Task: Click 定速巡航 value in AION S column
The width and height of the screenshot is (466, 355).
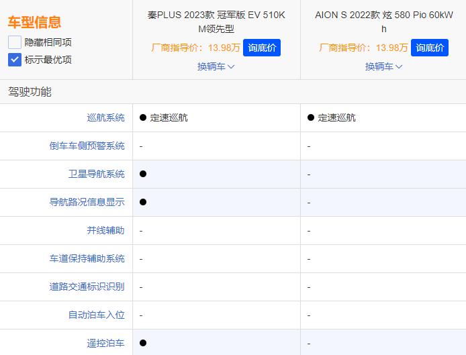Action: 336,117
